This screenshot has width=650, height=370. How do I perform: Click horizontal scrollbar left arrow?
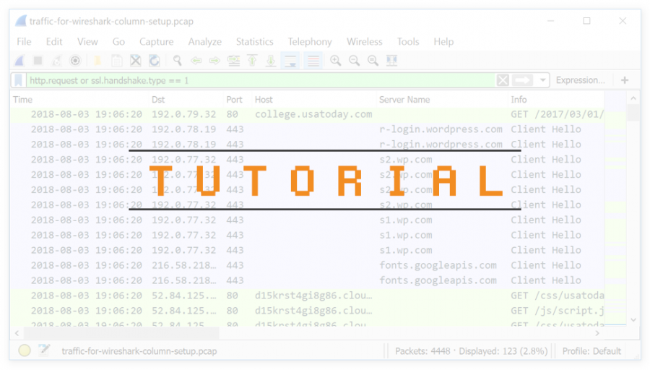[x=17, y=333]
